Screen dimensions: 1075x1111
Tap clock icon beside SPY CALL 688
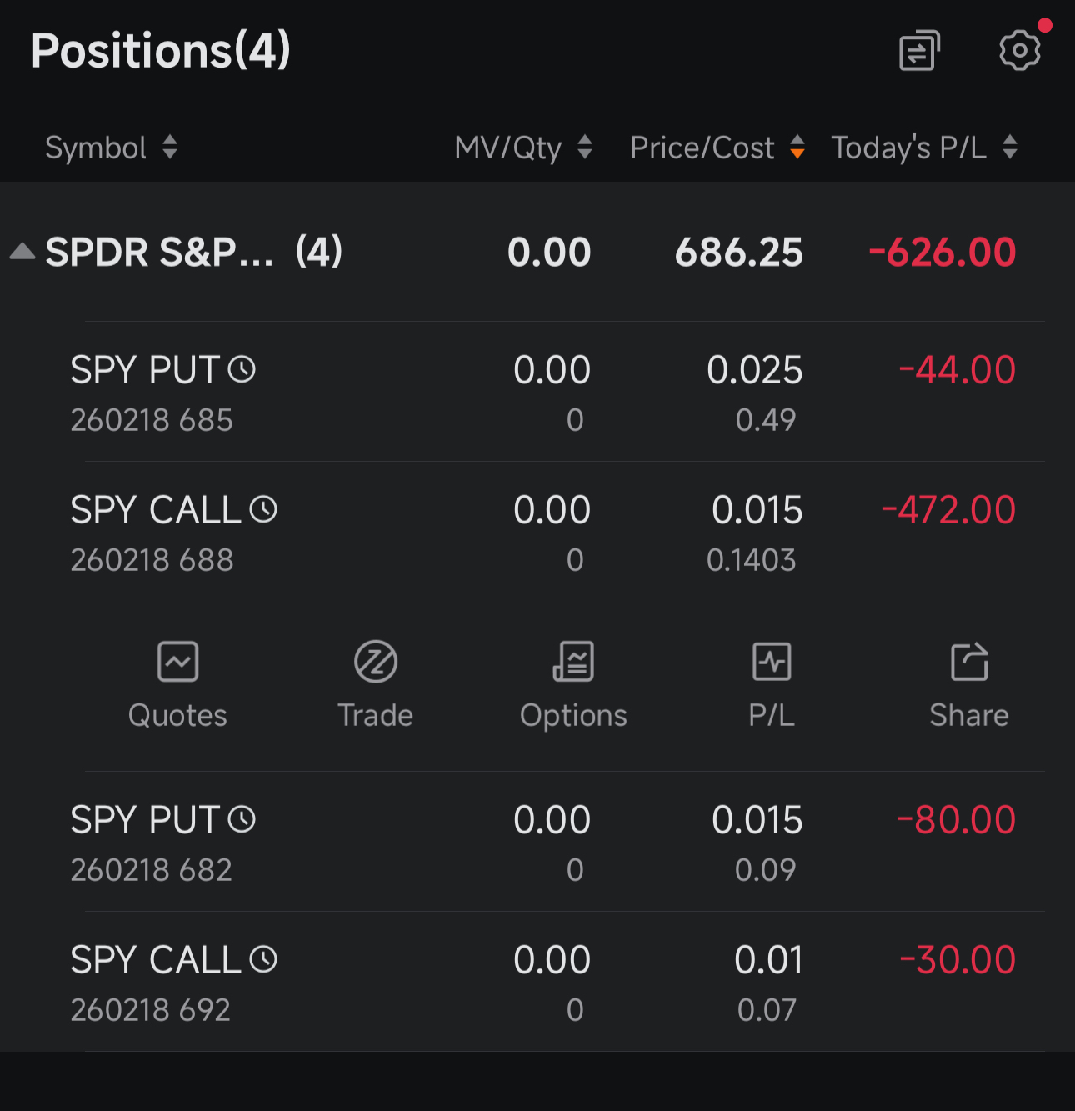click(x=263, y=509)
